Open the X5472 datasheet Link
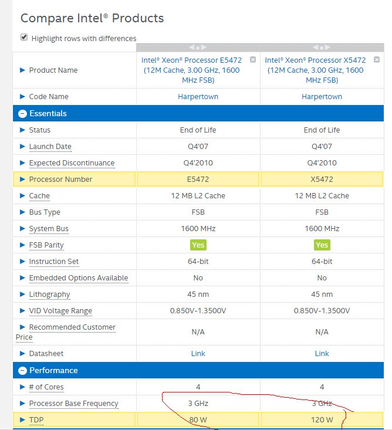Viewport: 392px width, 430px height. pos(322,354)
